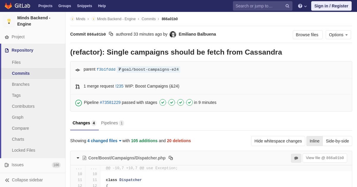The height and width of the screenshot is (187, 357).
Task: Open Branches in repository sidebar
Action: (x=21, y=84)
